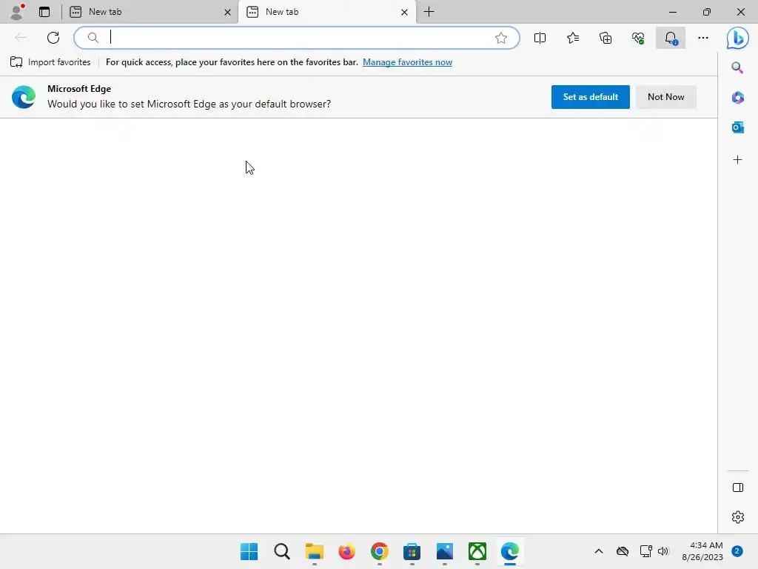Open Bing Chat Copilot button
This screenshot has width=758, height=569.
[738, 38]
